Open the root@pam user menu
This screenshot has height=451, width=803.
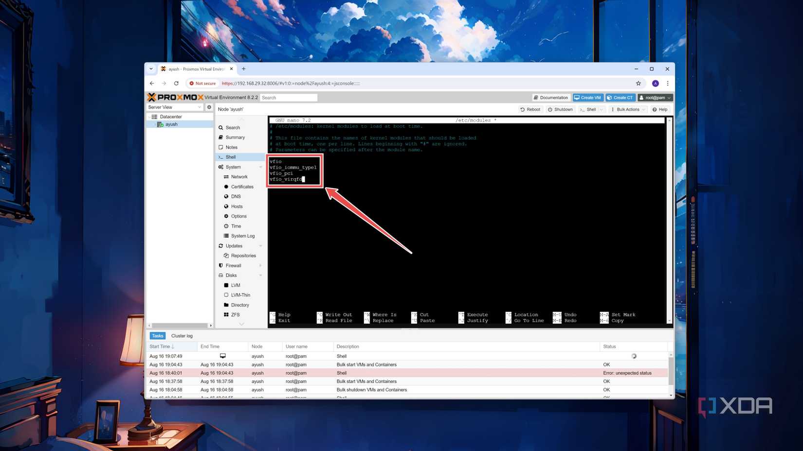tap(655, 98)
